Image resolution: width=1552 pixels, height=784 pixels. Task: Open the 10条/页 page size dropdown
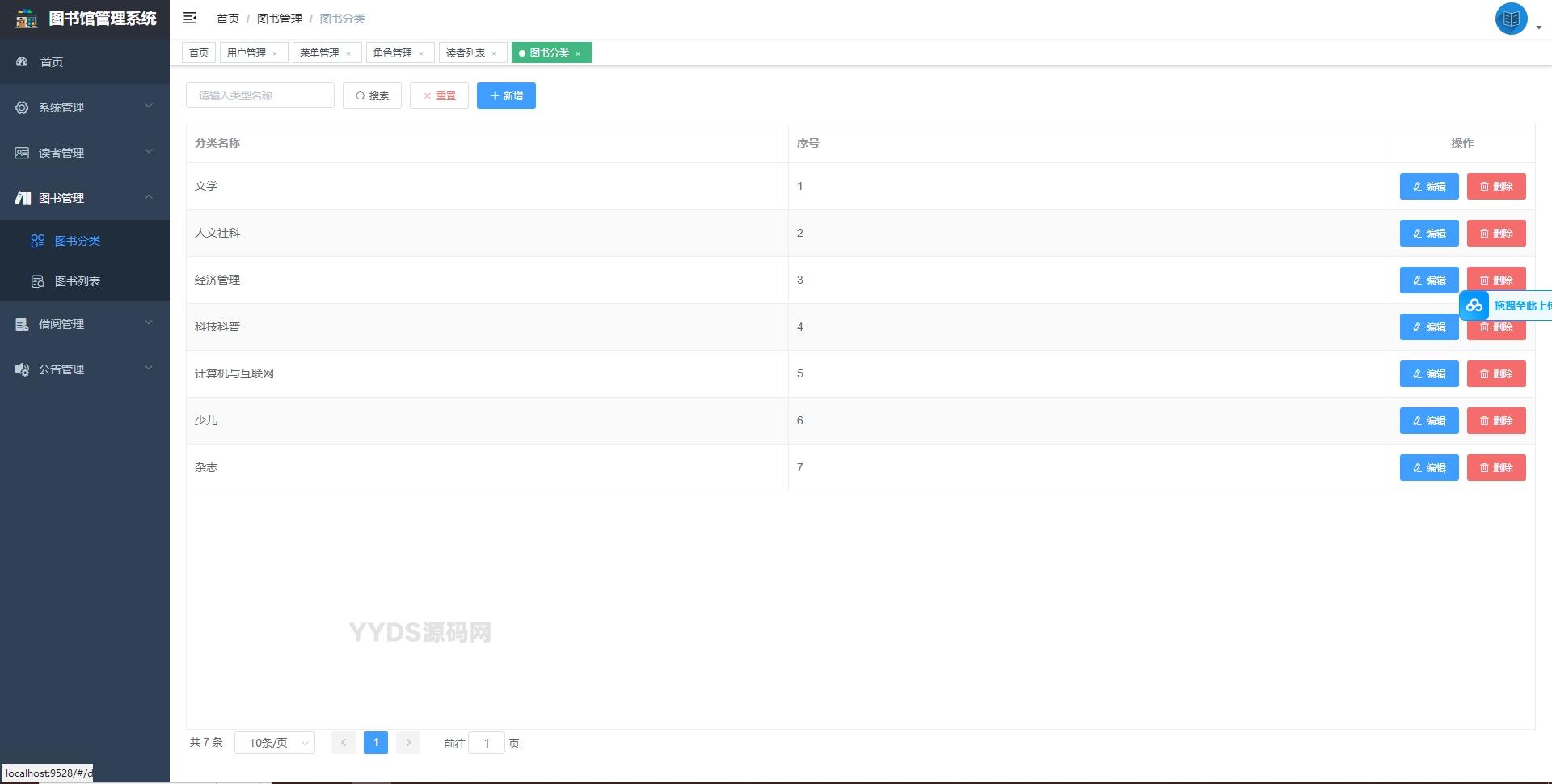pos(275,743)
